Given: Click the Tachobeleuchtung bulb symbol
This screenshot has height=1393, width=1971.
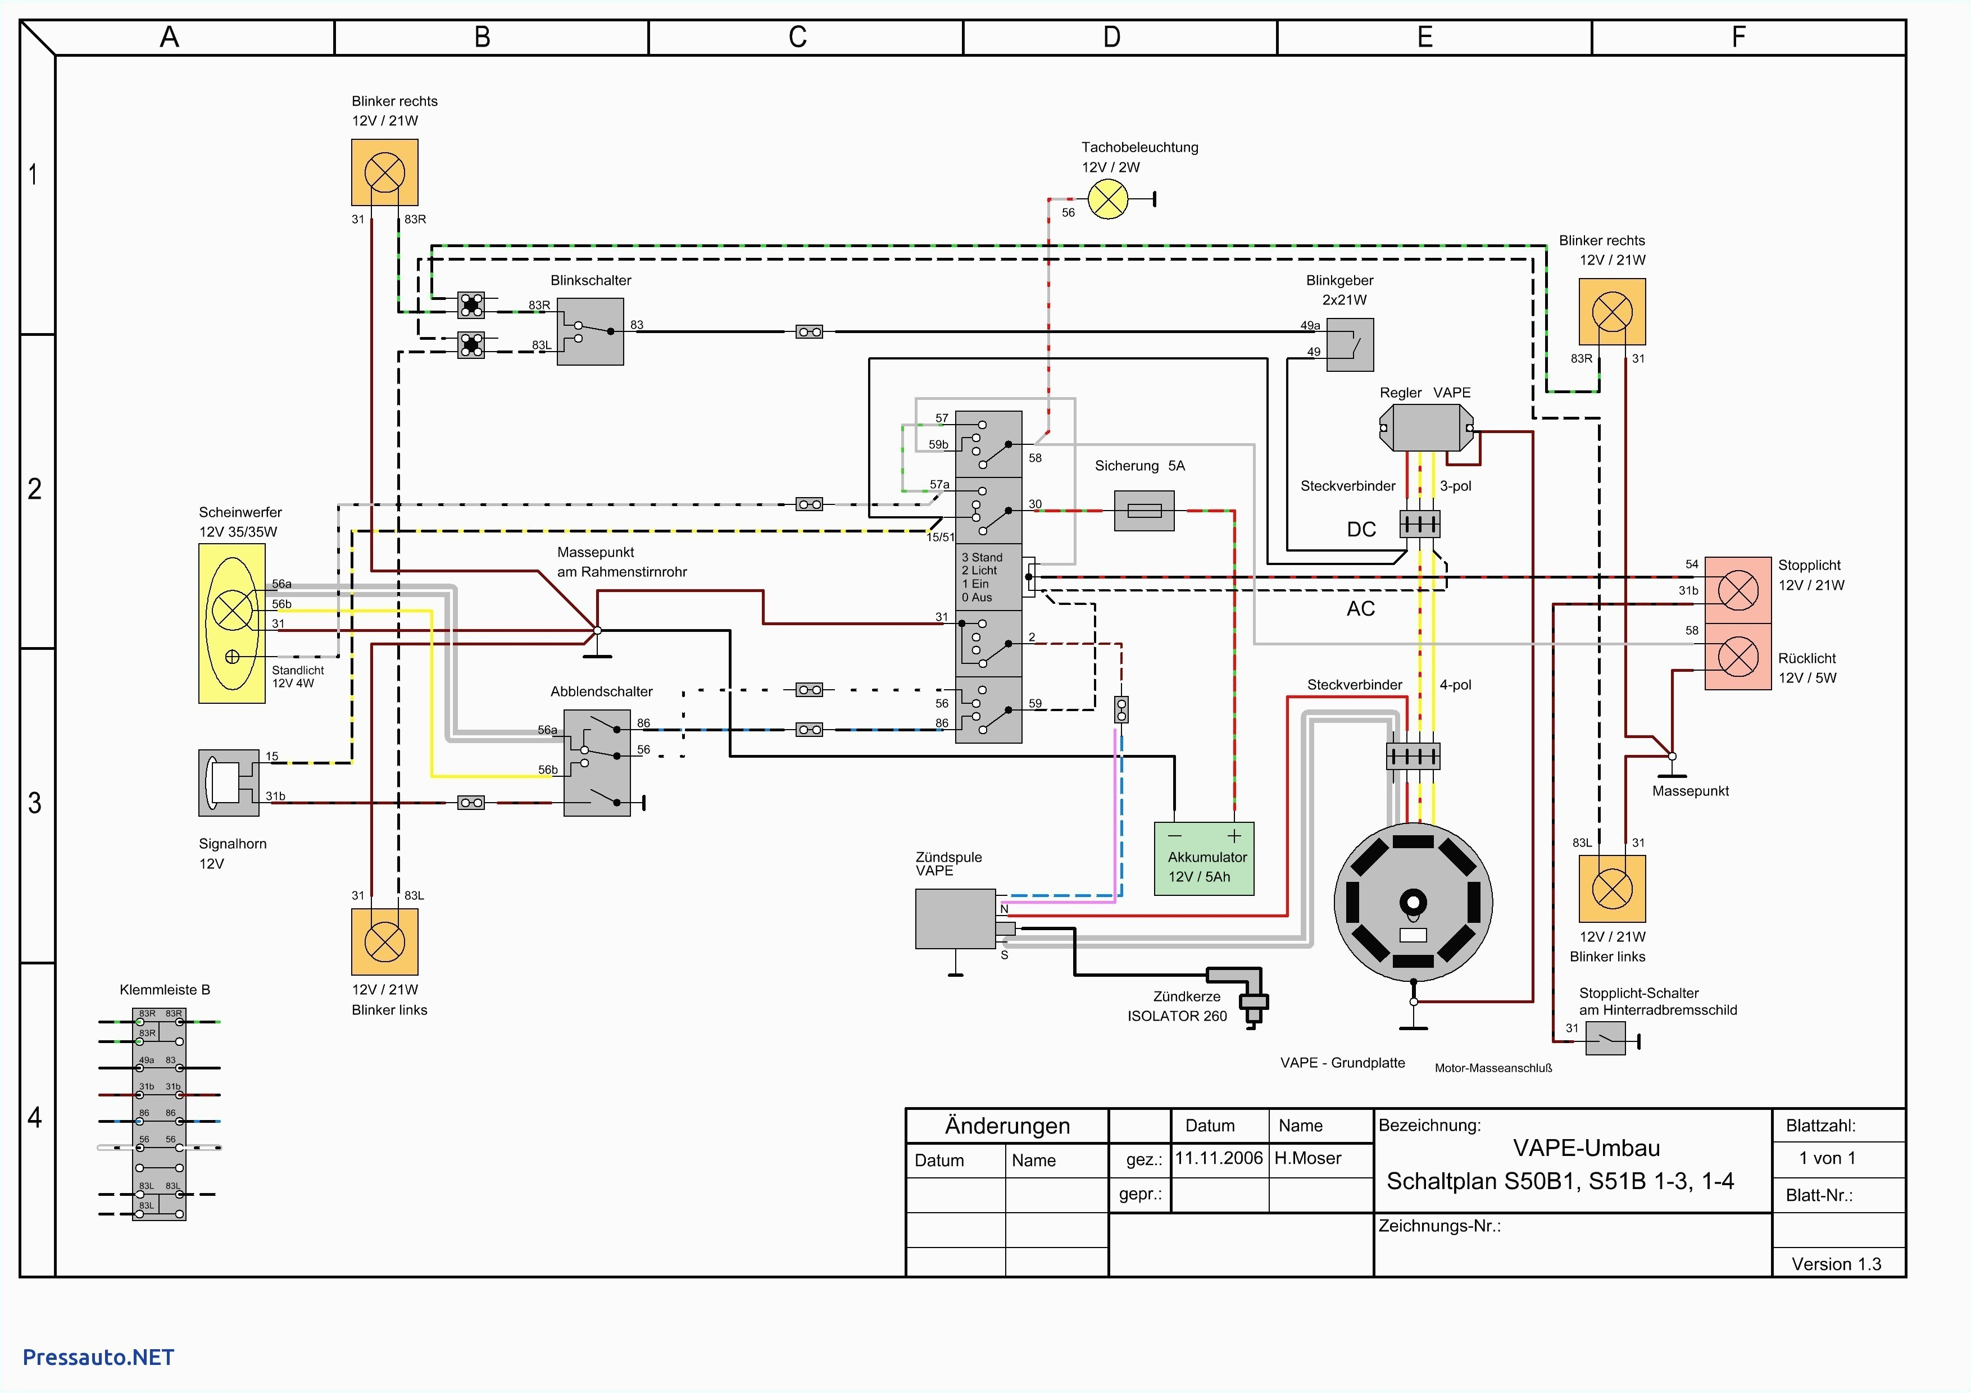Looking at the screenshot, I should [x=1109, y=199].
